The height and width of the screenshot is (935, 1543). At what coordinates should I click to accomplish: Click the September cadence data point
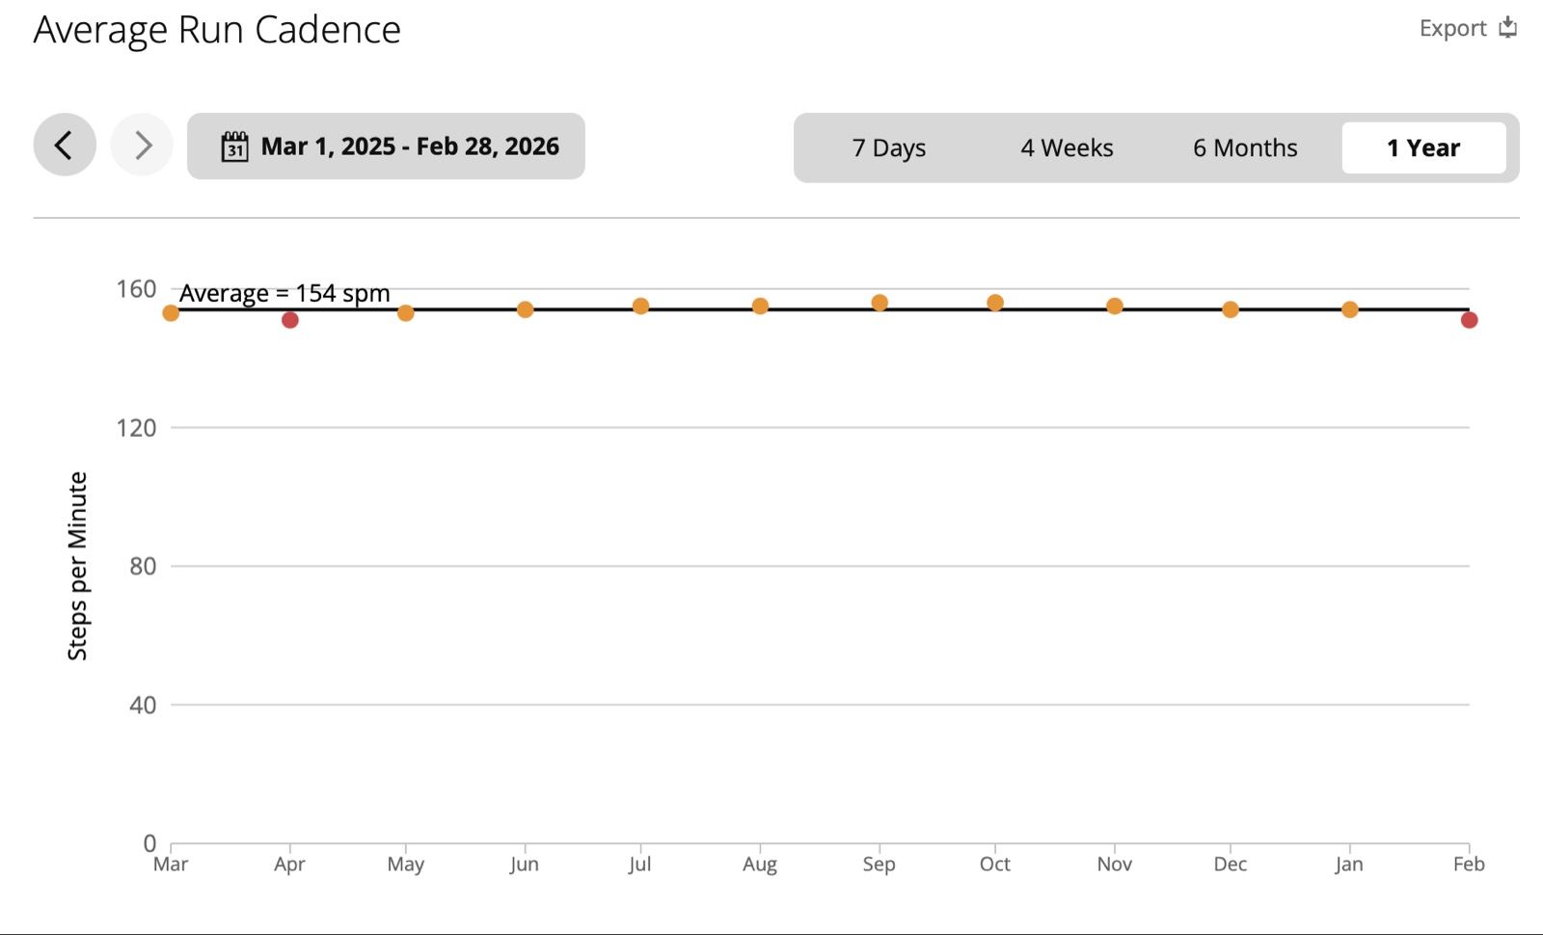tap(880, 303)
